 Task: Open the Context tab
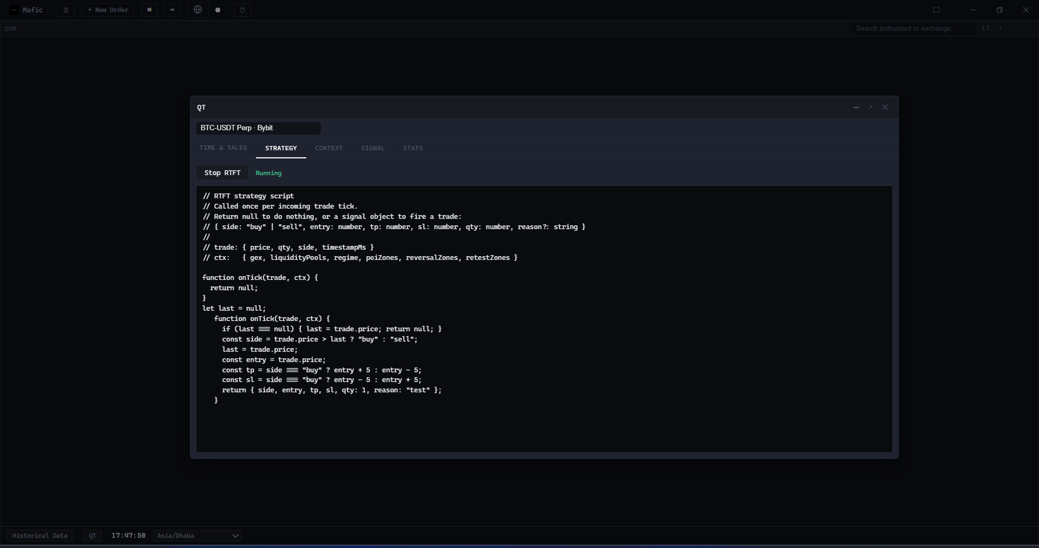(x=329, y=148)
